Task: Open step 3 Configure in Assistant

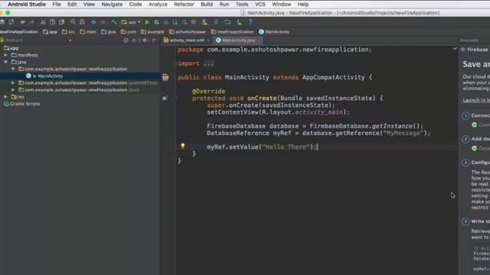Action: 476,163
